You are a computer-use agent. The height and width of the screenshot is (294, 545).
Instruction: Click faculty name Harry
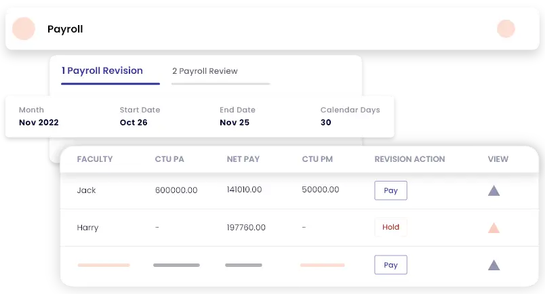tap(87, 228)
